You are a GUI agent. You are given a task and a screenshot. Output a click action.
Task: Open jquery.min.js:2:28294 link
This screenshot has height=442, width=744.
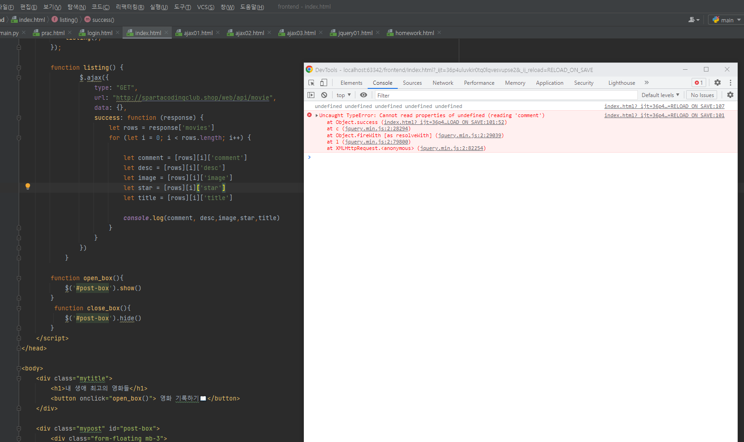[x=376, y=128]
